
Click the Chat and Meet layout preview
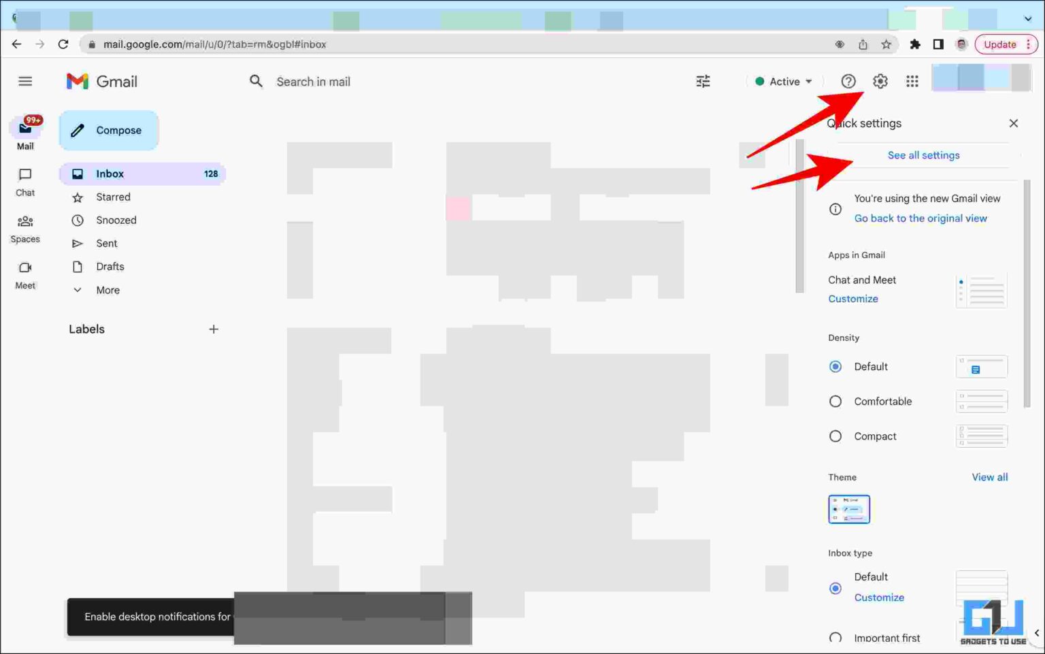coord(982,291)
